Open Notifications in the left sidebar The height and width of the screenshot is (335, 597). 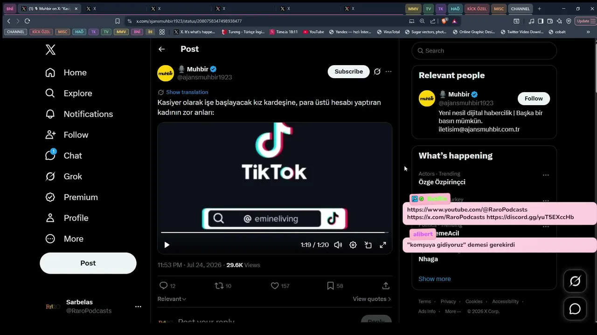(x=79, y=114)
